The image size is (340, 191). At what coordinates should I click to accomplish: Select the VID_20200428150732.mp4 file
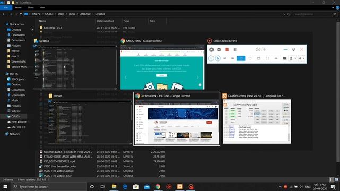click(x=59, y=161)
